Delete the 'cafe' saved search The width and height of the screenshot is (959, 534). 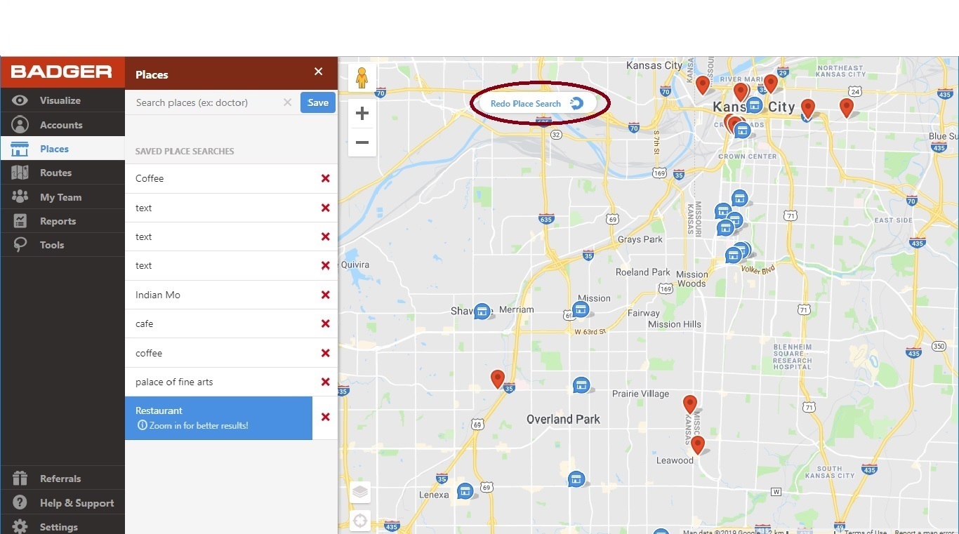(x=325, y=323)
